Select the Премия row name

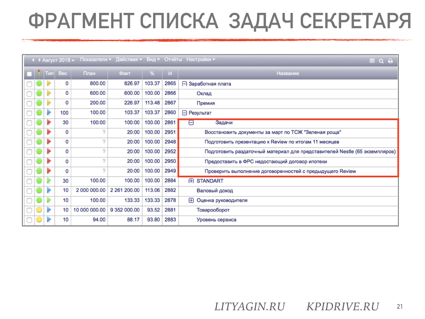(206, 103)
